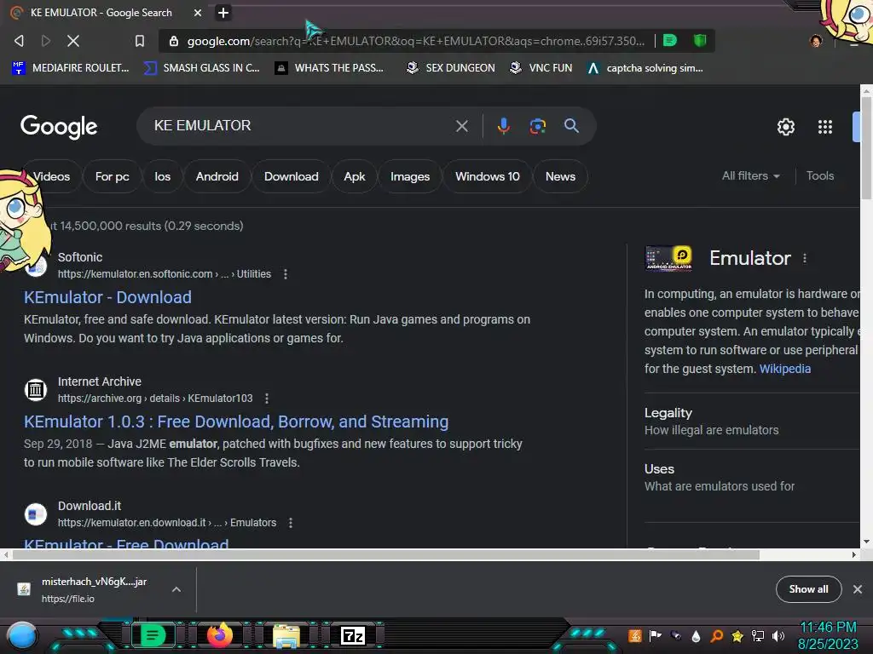Viewport: 873px width, 654px height.
Task: Click the horizontal page scrollbar
Action: [386, 554]
